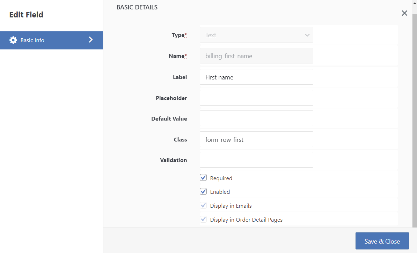Click the Default Value input field
The height and width of the screenshot is (253, 417).
pyautogui.click(x=256, y=118)
